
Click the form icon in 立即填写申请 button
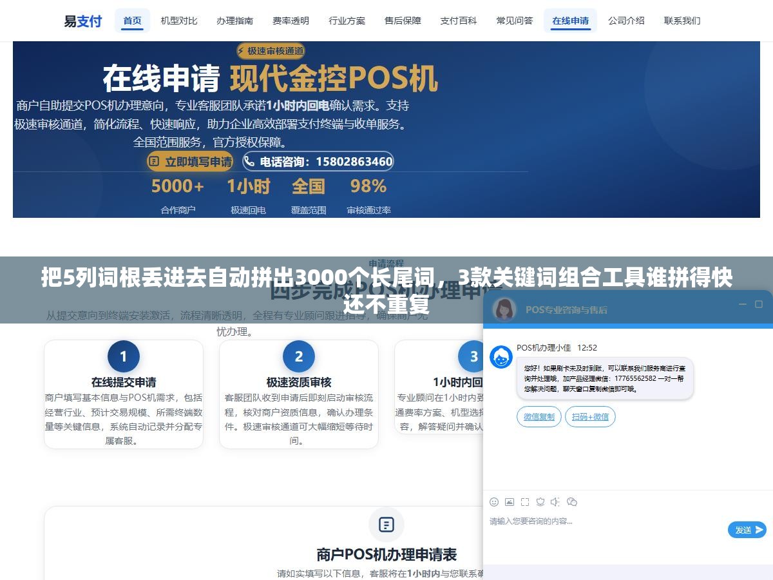tap(155, 162)
